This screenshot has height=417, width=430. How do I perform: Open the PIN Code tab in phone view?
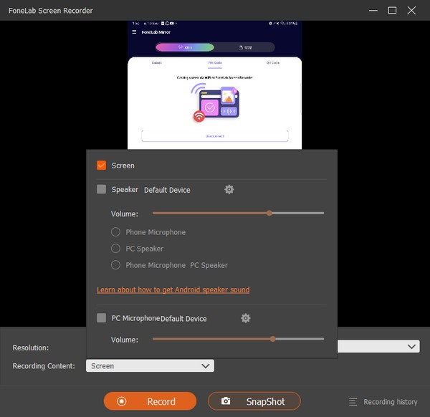(x=215, y=63)
